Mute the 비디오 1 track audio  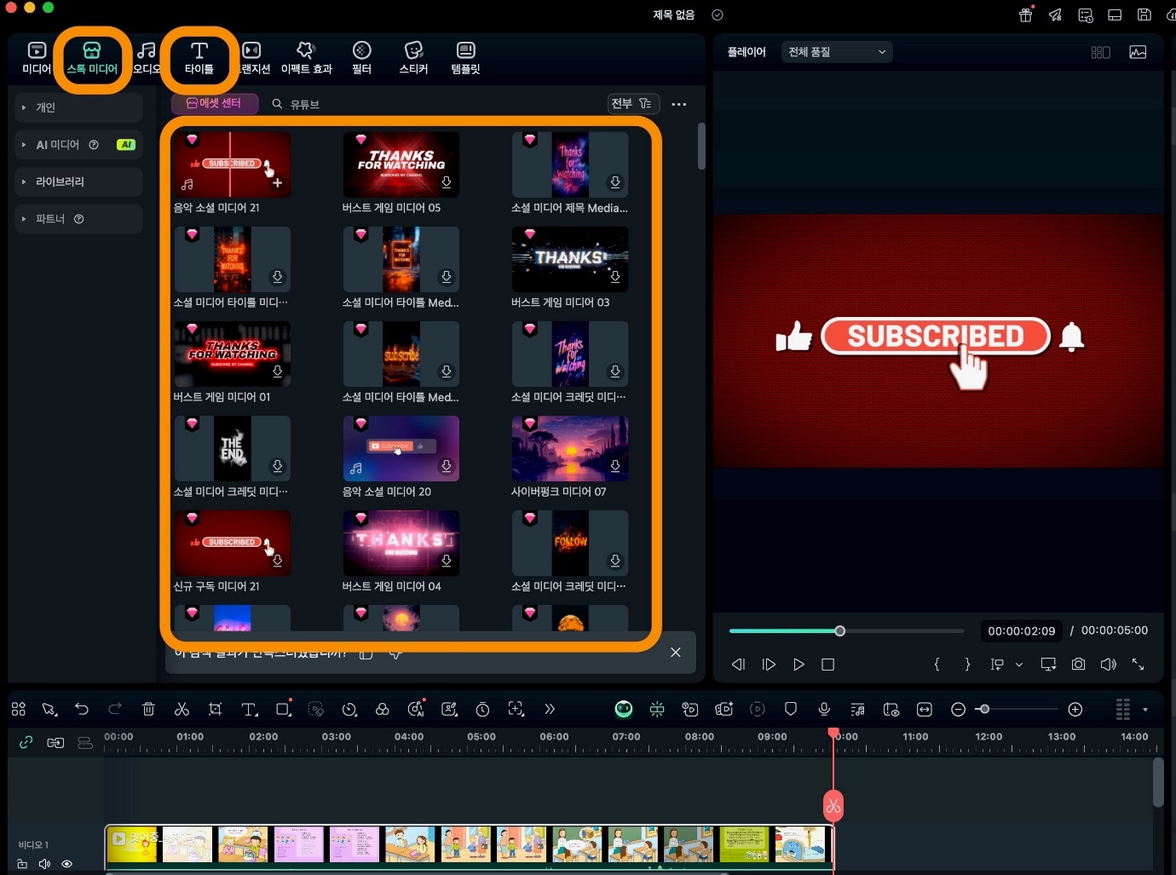pos(44,864)
